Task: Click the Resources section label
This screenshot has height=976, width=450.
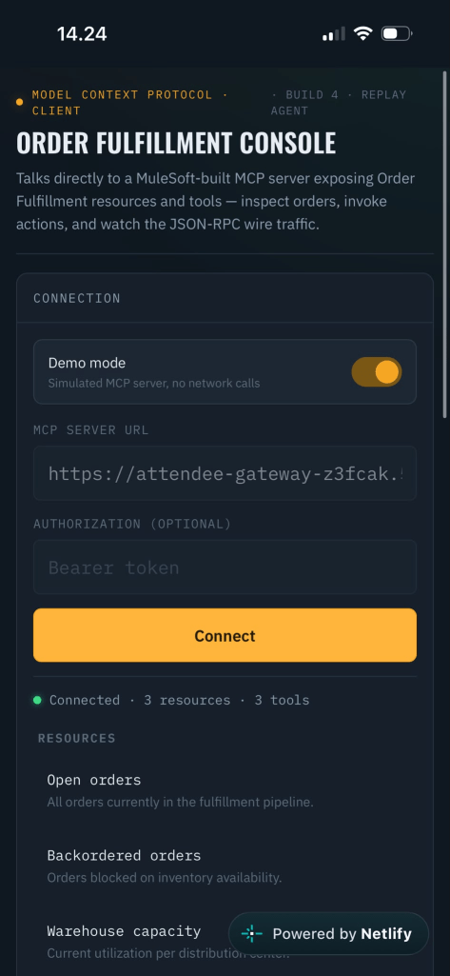Action: point(77,738)
